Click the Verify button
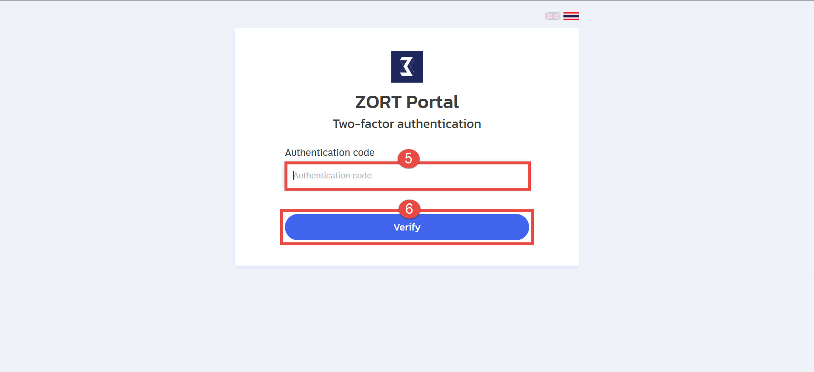 coord(407,227)
